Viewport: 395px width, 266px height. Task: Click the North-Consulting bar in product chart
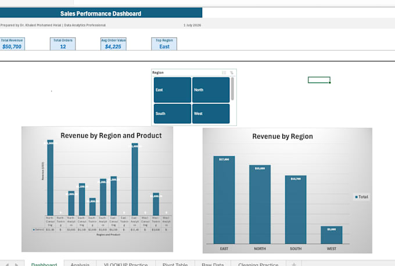[x=51, y=178]
